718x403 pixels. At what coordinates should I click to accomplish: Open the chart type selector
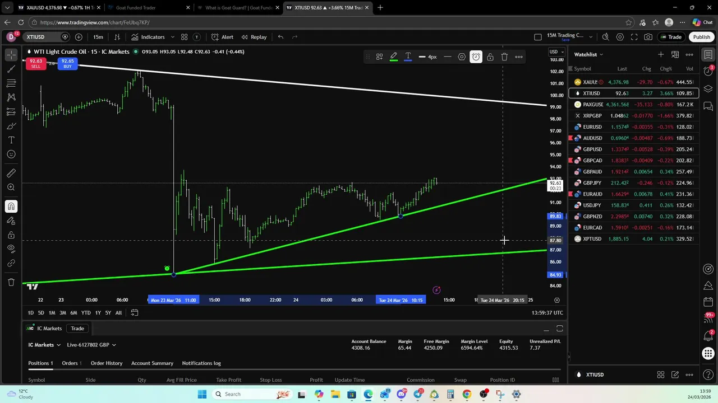117,37
